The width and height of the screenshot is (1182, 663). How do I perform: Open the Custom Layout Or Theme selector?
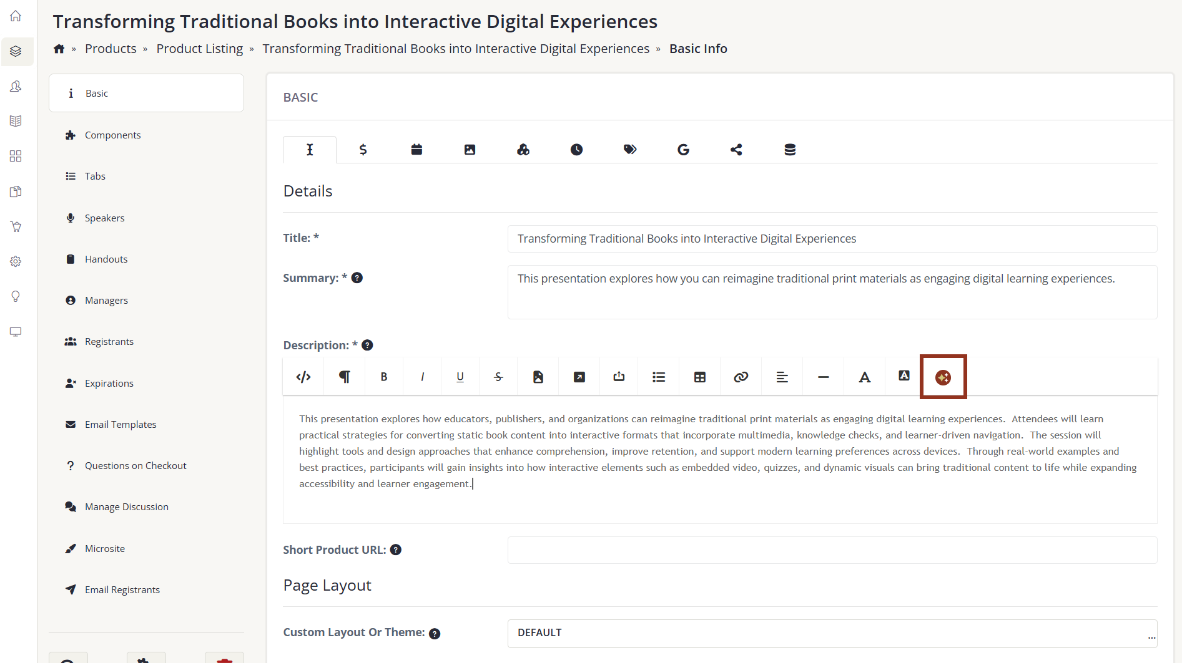click(830, 633)
